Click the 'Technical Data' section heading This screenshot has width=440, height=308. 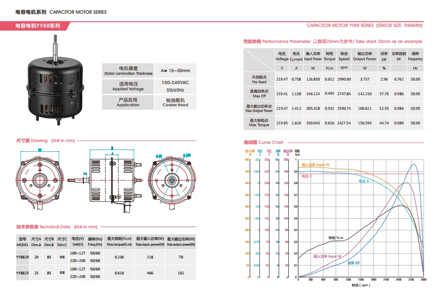(x=57, y=227)
